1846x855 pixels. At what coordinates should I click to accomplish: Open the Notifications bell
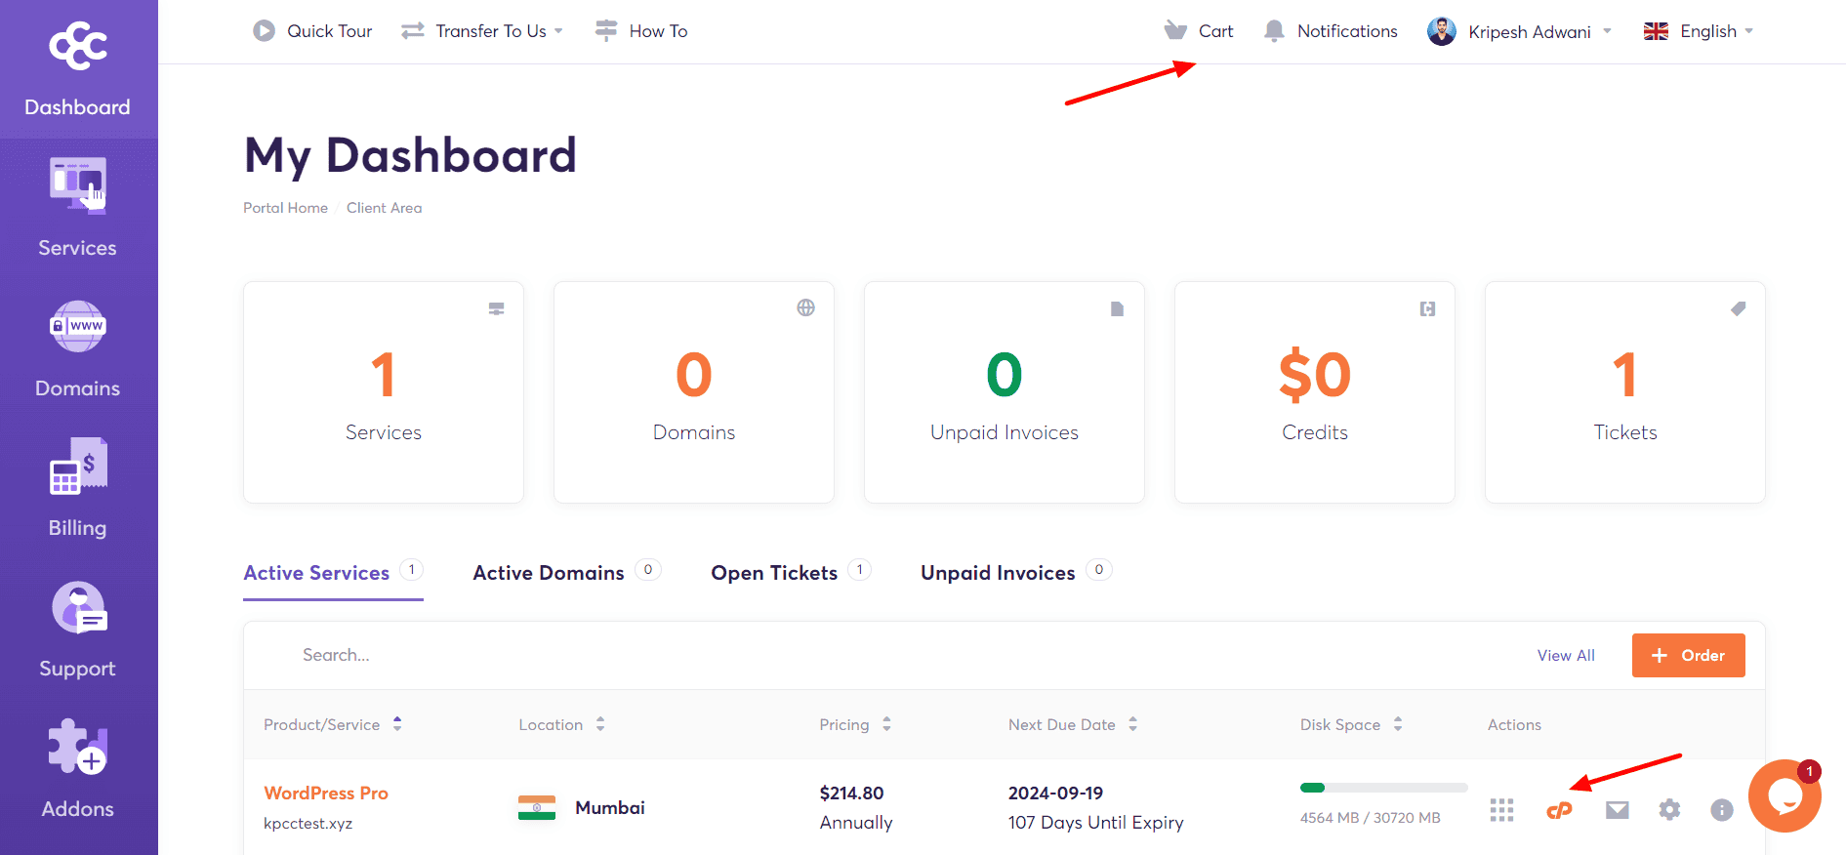point(1331,31)
